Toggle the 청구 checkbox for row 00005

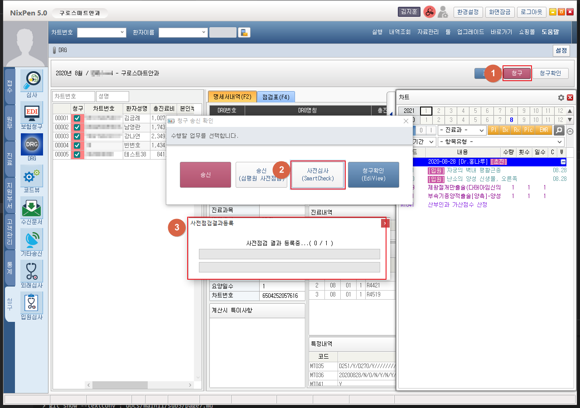(x=77, y=155)
